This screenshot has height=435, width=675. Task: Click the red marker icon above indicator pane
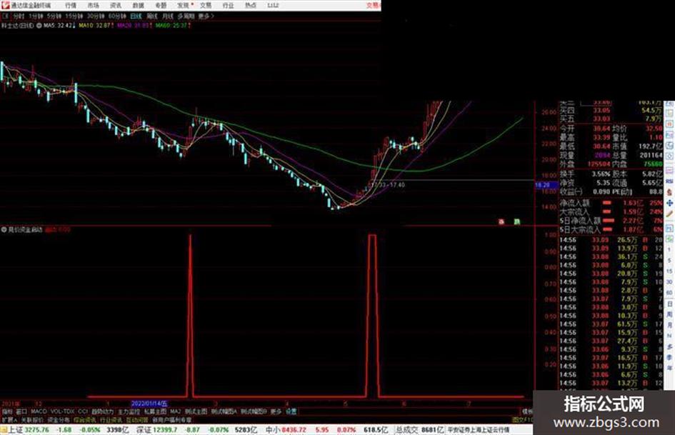pos(501,222)
